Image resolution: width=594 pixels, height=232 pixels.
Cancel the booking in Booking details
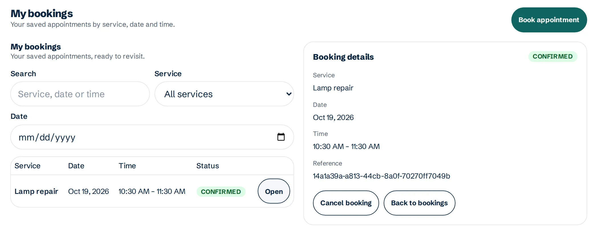346,203
